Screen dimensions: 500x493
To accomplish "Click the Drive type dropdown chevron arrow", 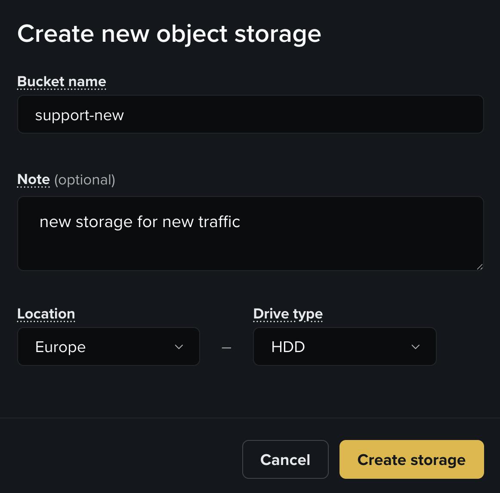I will click(x=415, y=347).
